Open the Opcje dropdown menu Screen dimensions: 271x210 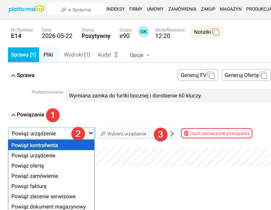140,55
